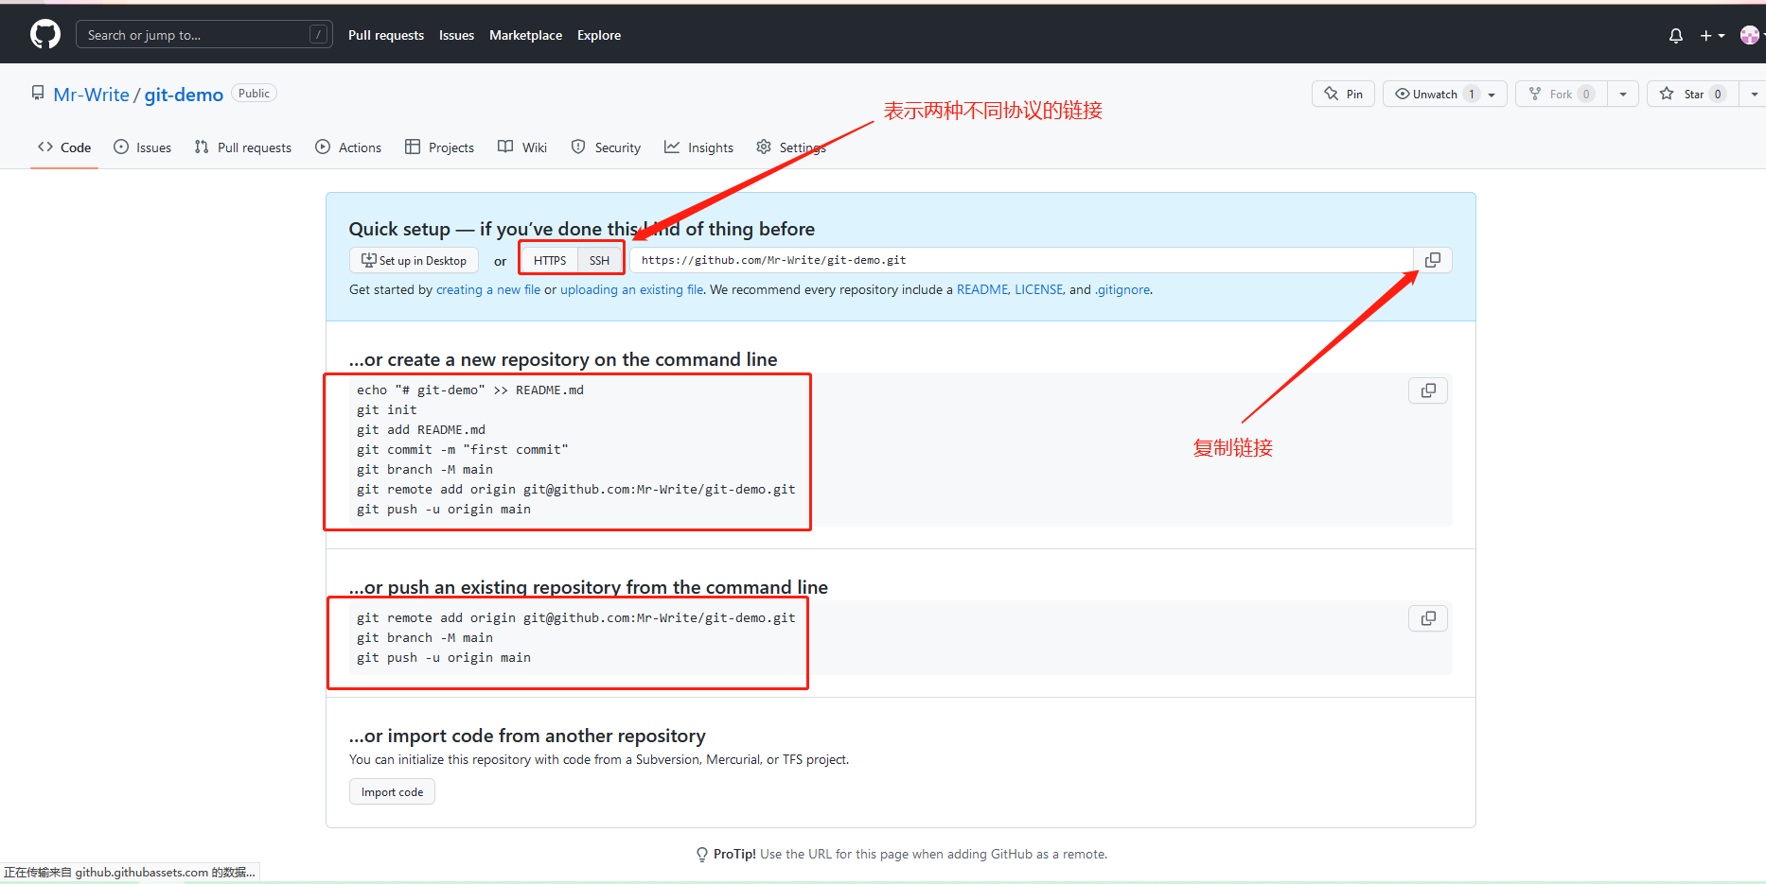Open Issues in the top navigation
This screenshot has width=1766, height=884.
(456, 35)
